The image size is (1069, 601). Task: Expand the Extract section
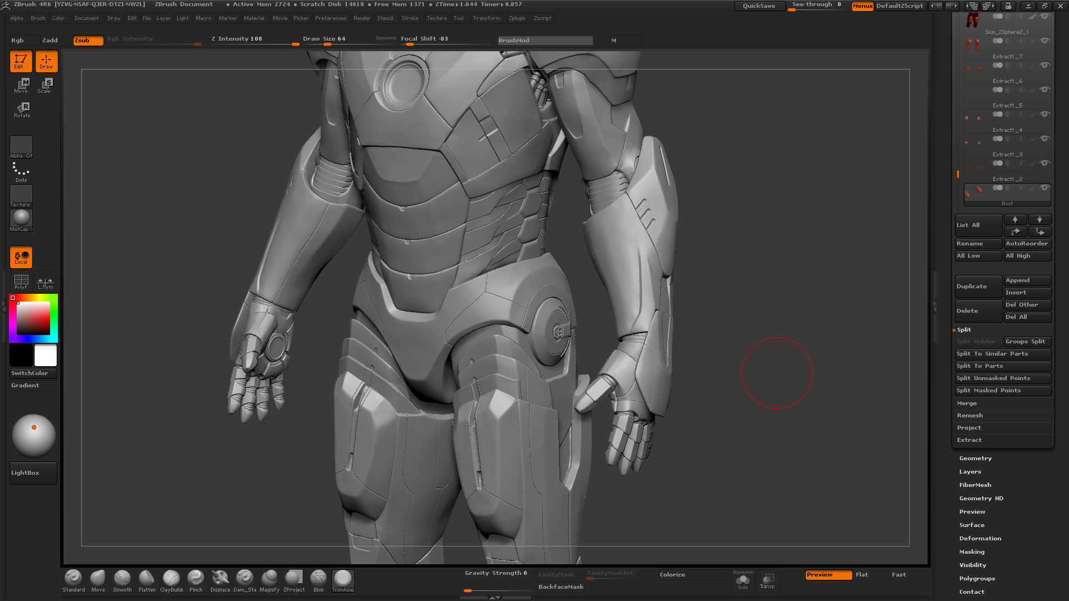969,440
